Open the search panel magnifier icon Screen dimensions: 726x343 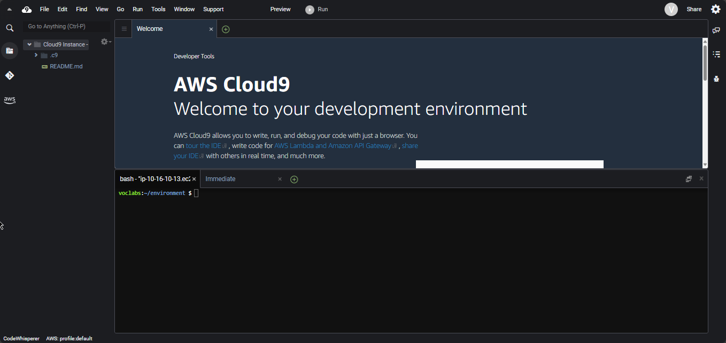pyautogui.click(x=10, y=28)
